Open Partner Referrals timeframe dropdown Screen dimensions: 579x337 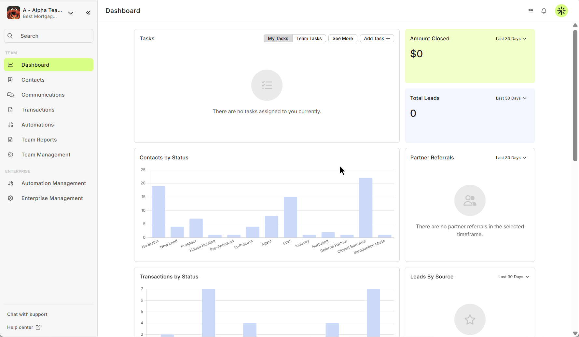(511, 158)
